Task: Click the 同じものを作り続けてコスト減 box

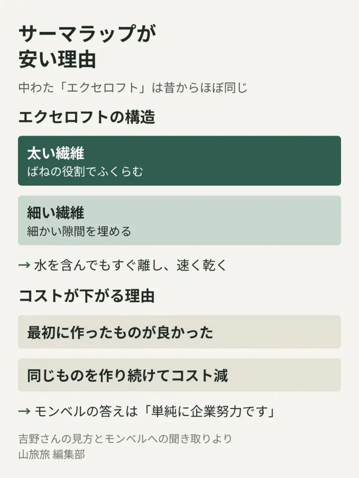Action: (179, 375)
